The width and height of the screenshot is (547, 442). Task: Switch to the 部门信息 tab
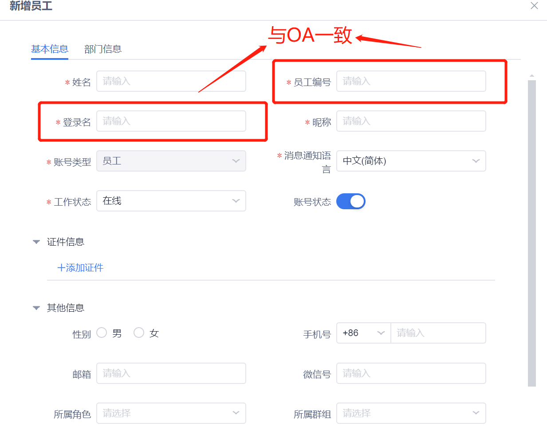coord(103,49)
